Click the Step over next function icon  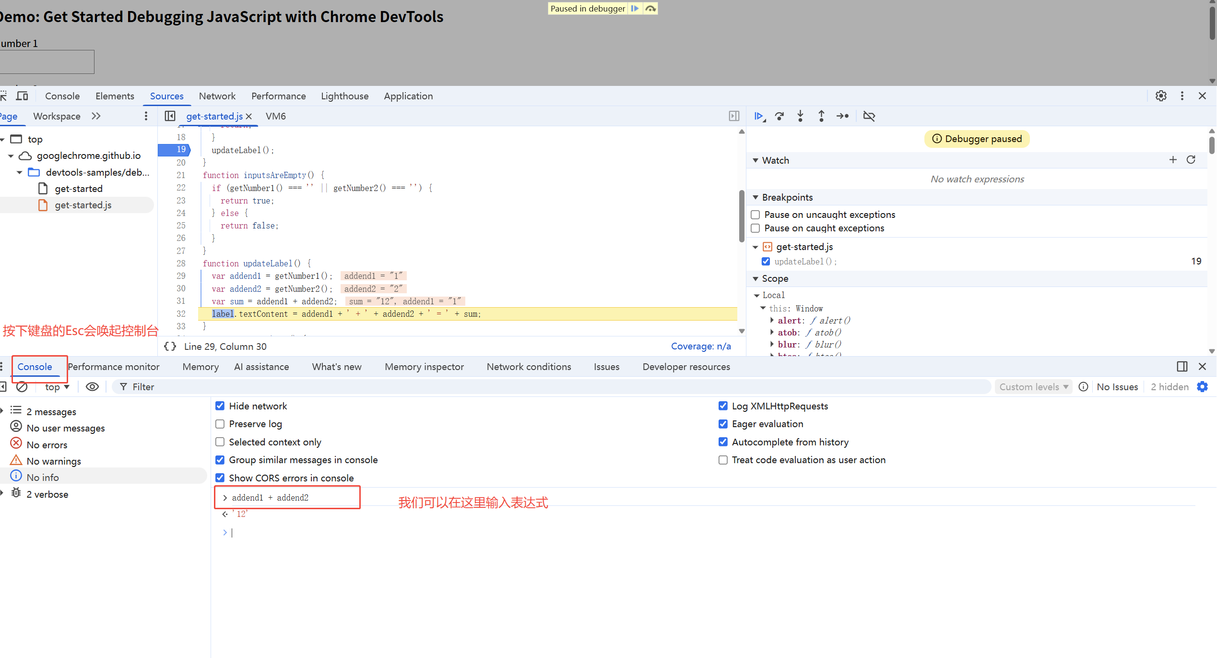(x=780, y=116)
